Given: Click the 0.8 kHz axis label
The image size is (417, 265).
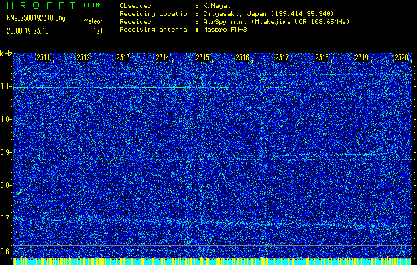Looking at the screenshot, I should (5, 185).
